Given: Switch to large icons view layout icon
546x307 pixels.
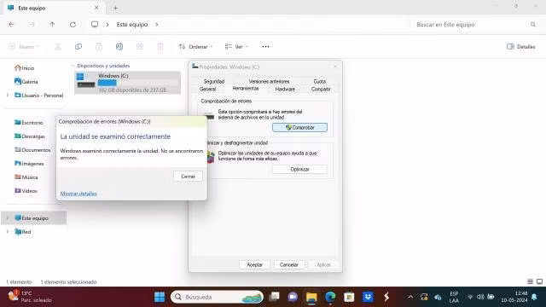Looking at the screenshot, I should click(x=539, y=281).
